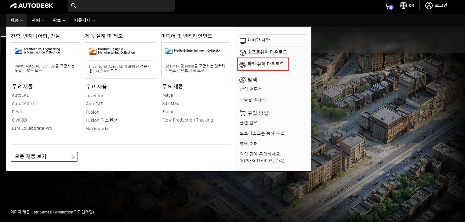This screenshot has width=465, height=222.
Task: Click 주요 제품 heading above Inventor
Action: [96, 87]
